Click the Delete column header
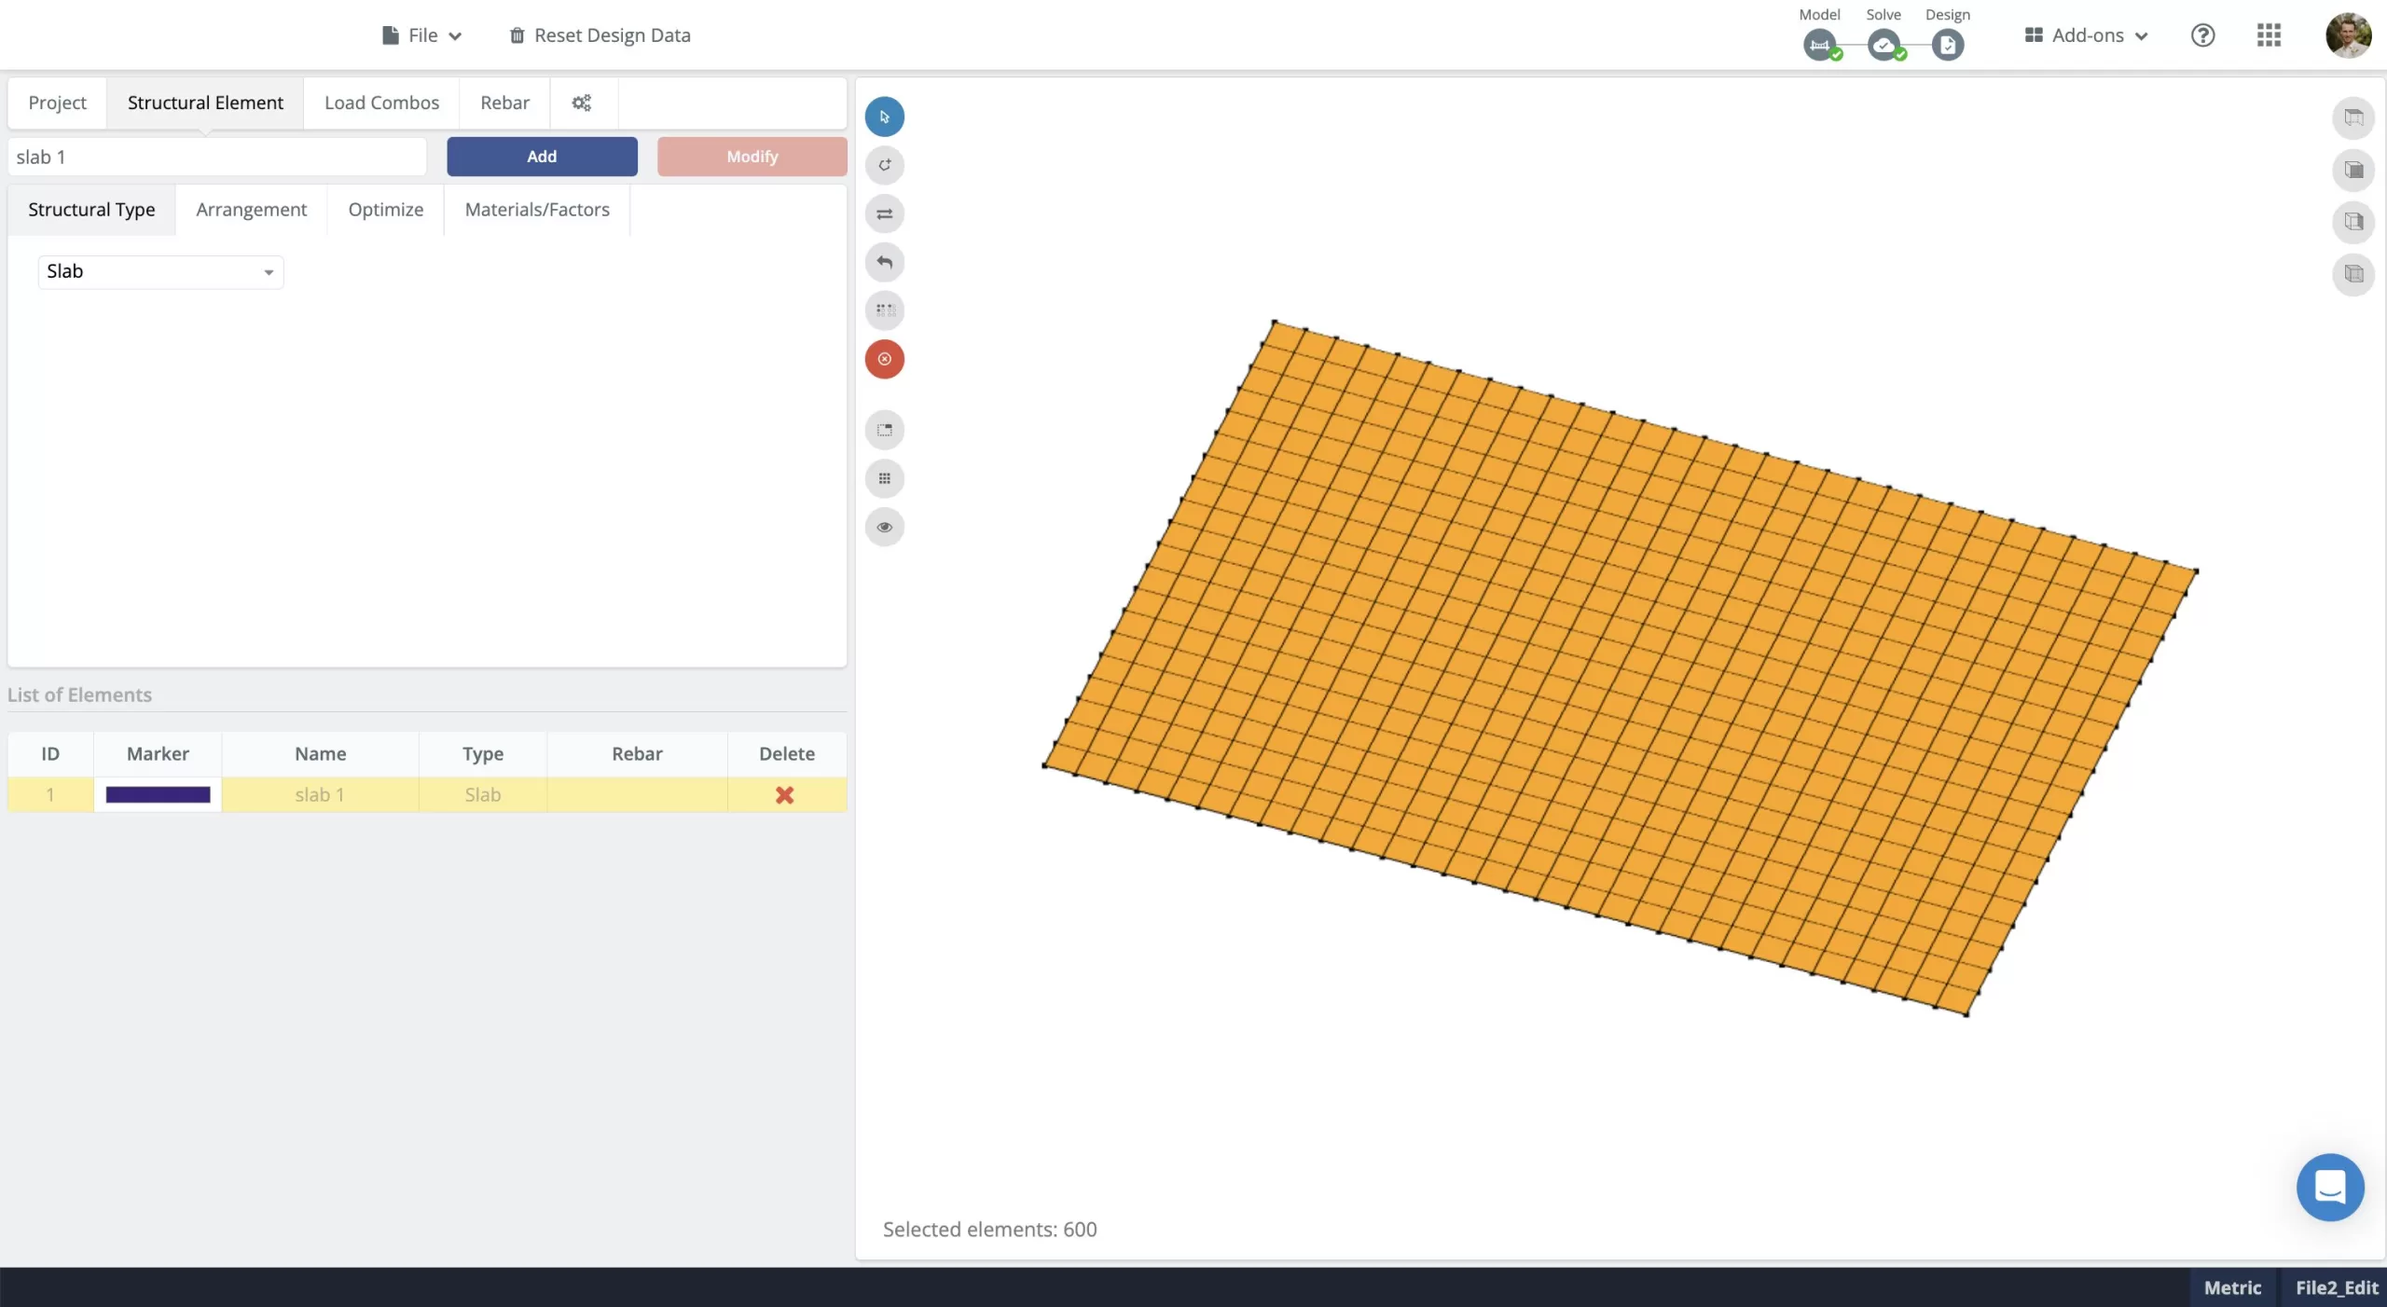 pyautogui.click(x=786, y=754)
